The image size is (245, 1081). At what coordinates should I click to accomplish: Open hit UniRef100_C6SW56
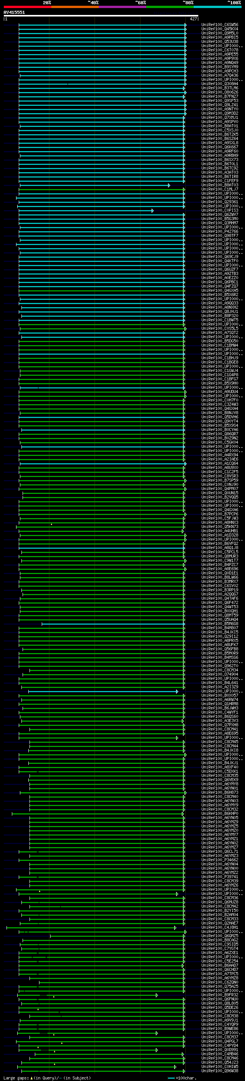pos(220,25)
